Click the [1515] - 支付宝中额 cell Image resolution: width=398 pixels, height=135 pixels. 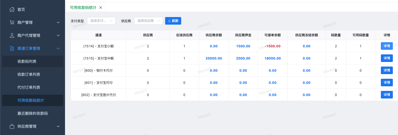pyautogui.click(x=98, y=58)
